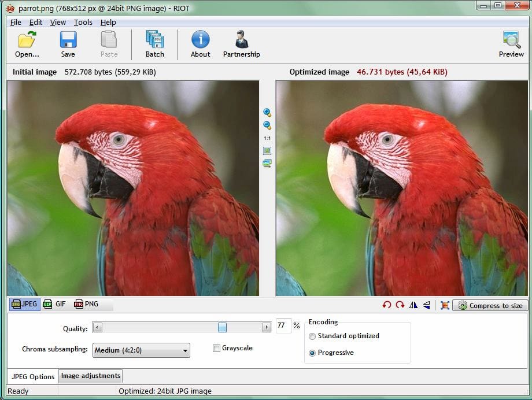532x400 pixels.
Task: Zoom in using the magnifier plus icon
Action: click(x=267, y=112)
